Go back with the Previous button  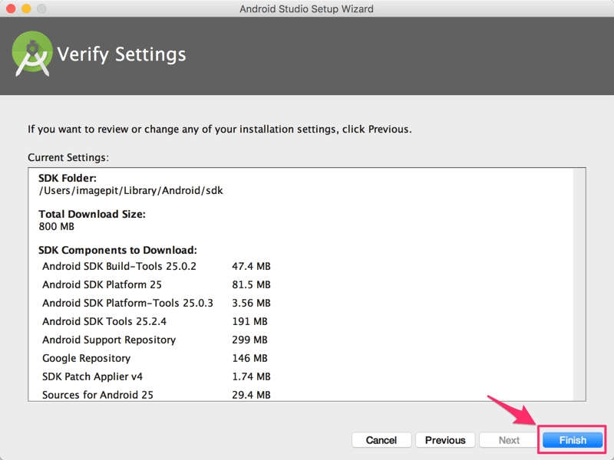(445, 440)
